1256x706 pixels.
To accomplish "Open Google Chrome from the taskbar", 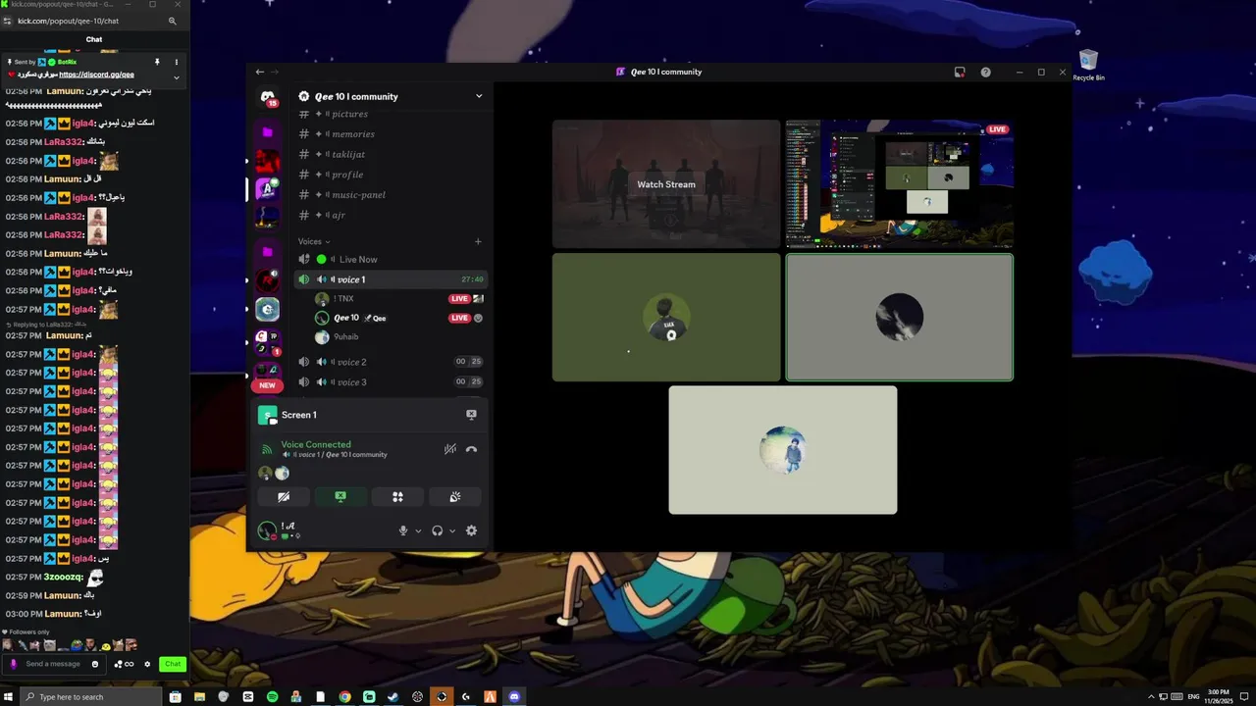I will (344, 697).
